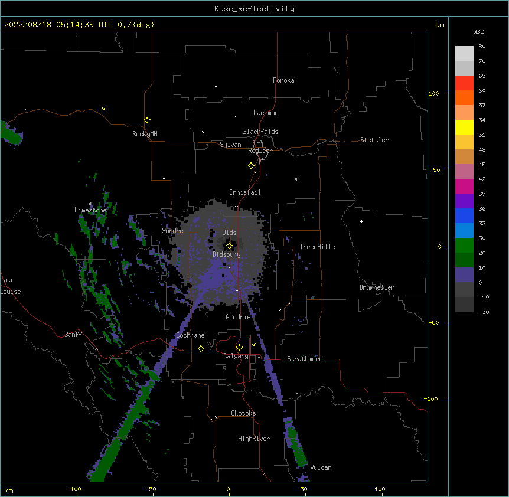Click the yellow diamond marker south of RedDeer
509x497 pixels.
[252, 166]
